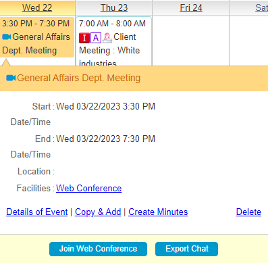Click the purple A icon on Thursday event

coord(96,38)
